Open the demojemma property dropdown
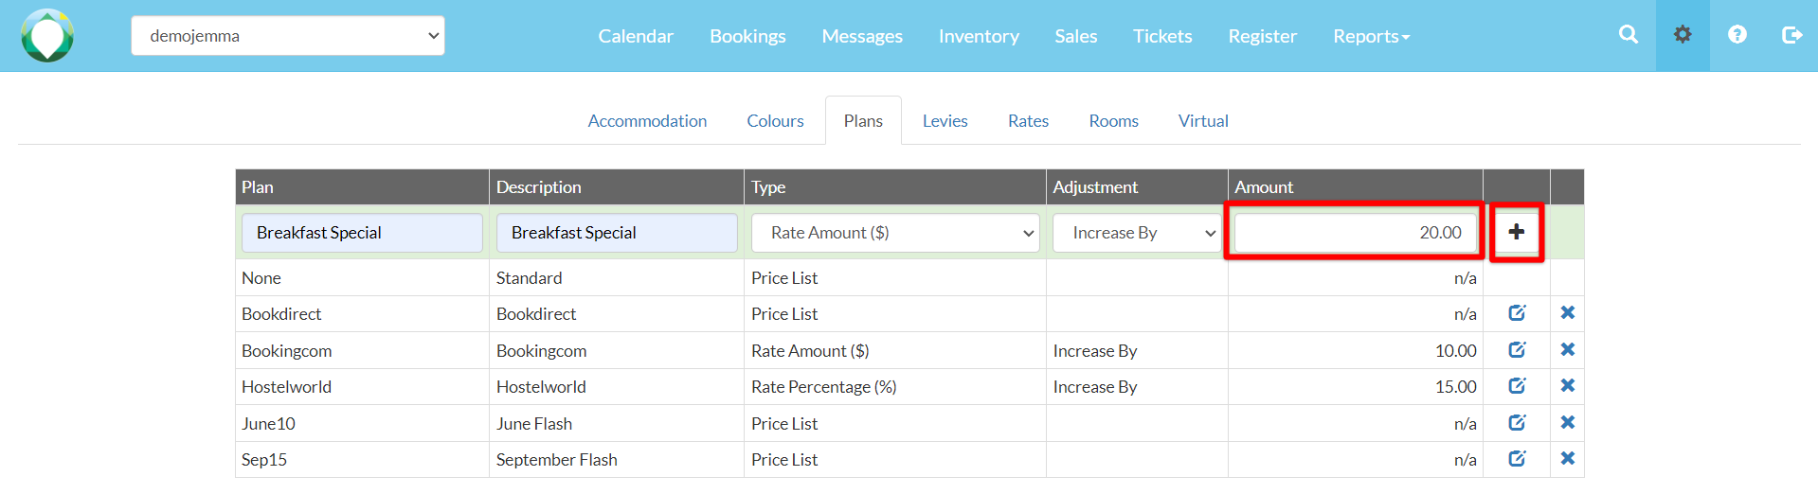The width and height of the screenshot is (1818, 494). (287, 36)
